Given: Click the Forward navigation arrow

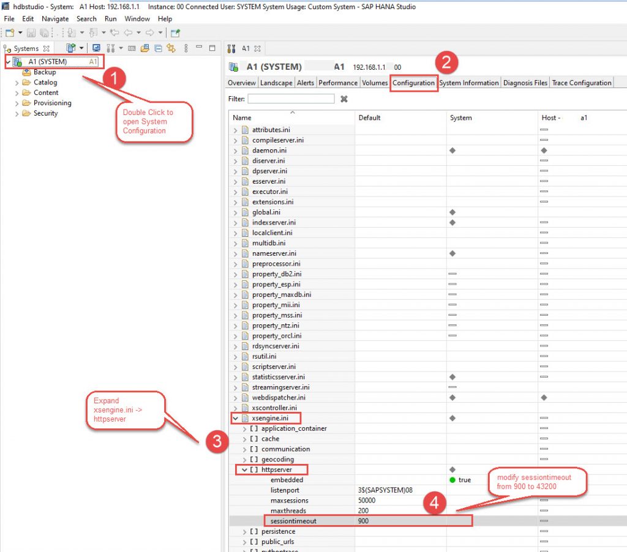Looking at the screenshot, I should point(150,33).
